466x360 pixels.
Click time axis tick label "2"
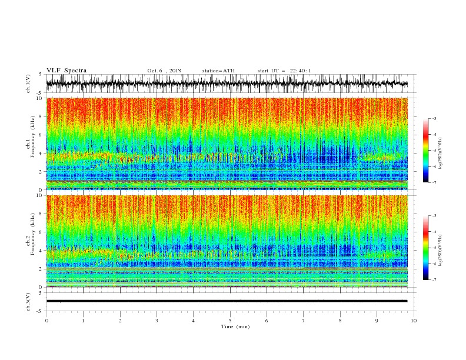click(120, 321)
